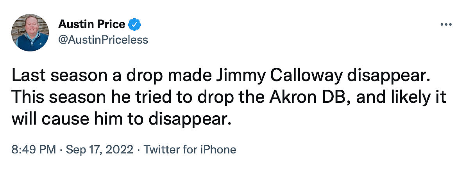Click the blue verified checkmark badge

135,25
